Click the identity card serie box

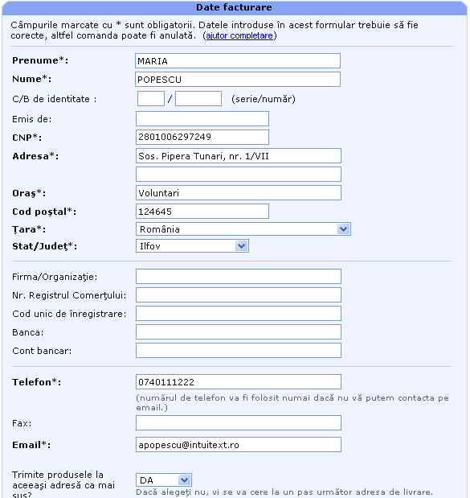[151, 99]
